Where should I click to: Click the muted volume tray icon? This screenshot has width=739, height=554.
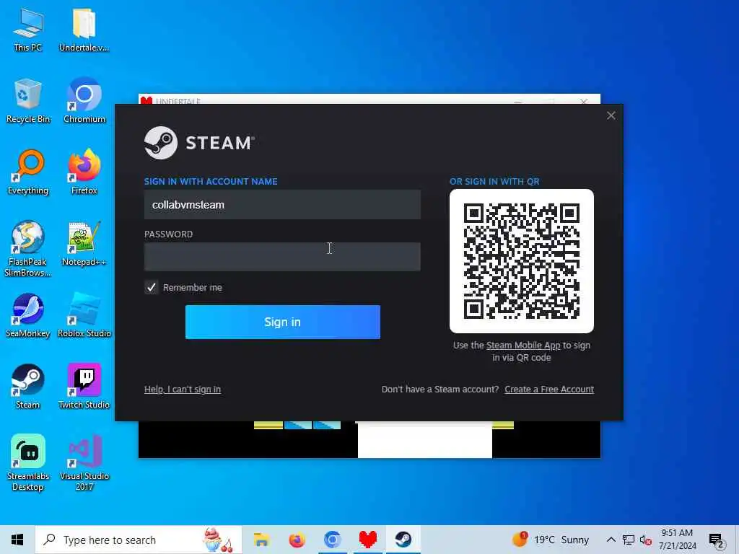tap(646, 540)
